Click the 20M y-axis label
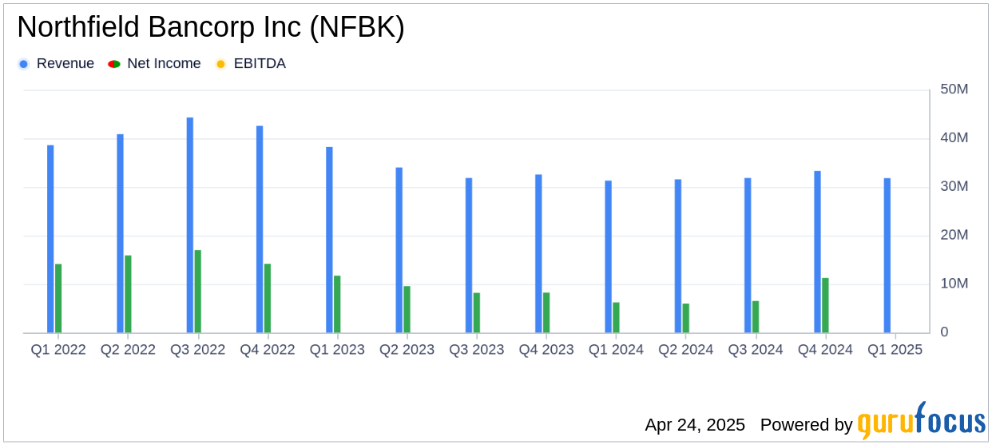This screenshot has height=445, width=992. point(954,235)
